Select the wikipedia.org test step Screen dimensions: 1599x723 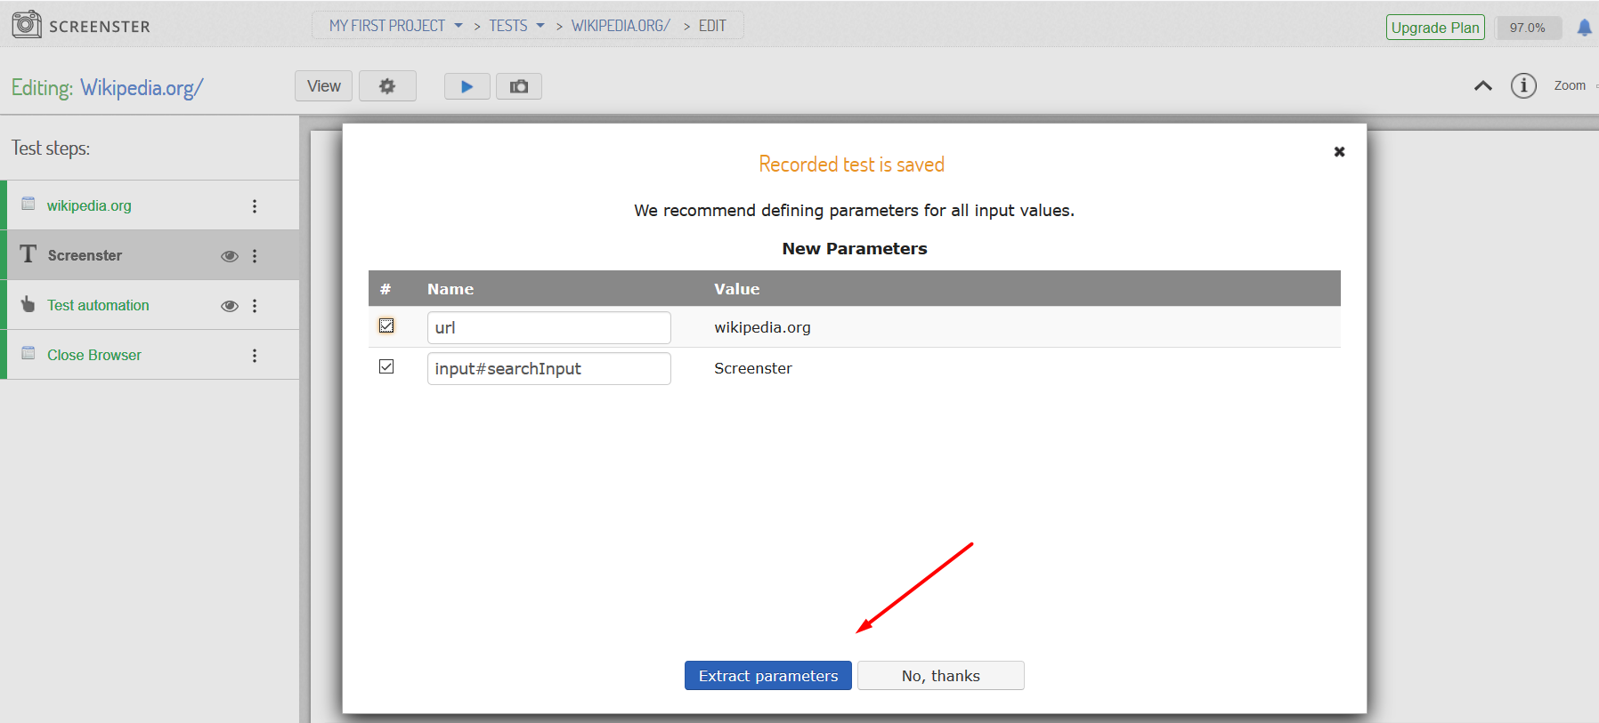click(150, 205)
